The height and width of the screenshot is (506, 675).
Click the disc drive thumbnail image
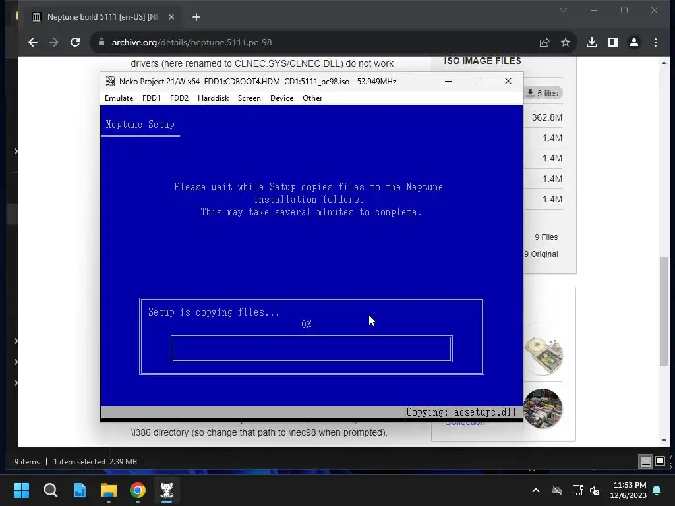(x=543, y=355)
